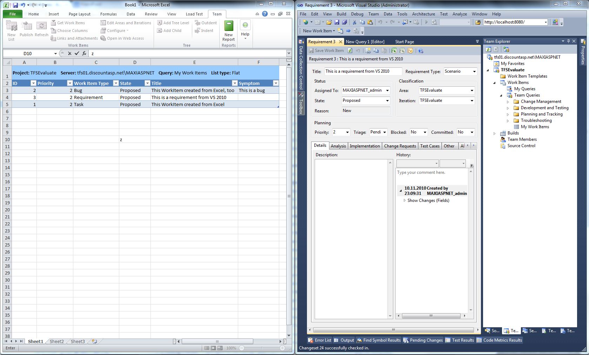This screenshot has width=589, height=355.
Task: Expand the Builds node in Team Explorer
Action: pos(495,133)
